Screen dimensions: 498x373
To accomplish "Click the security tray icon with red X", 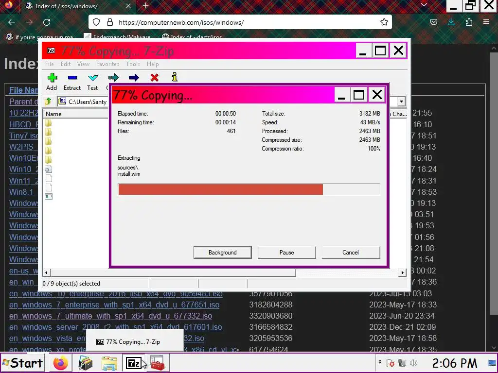I will pos(391,363).
